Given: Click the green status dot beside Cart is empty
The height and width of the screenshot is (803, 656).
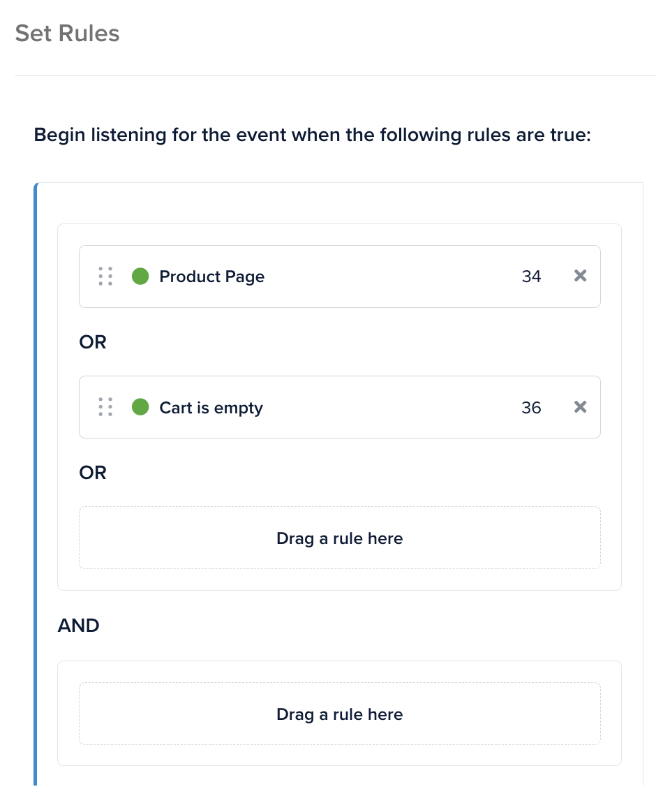Looking at the screenshot, I should tap(140, 407).
